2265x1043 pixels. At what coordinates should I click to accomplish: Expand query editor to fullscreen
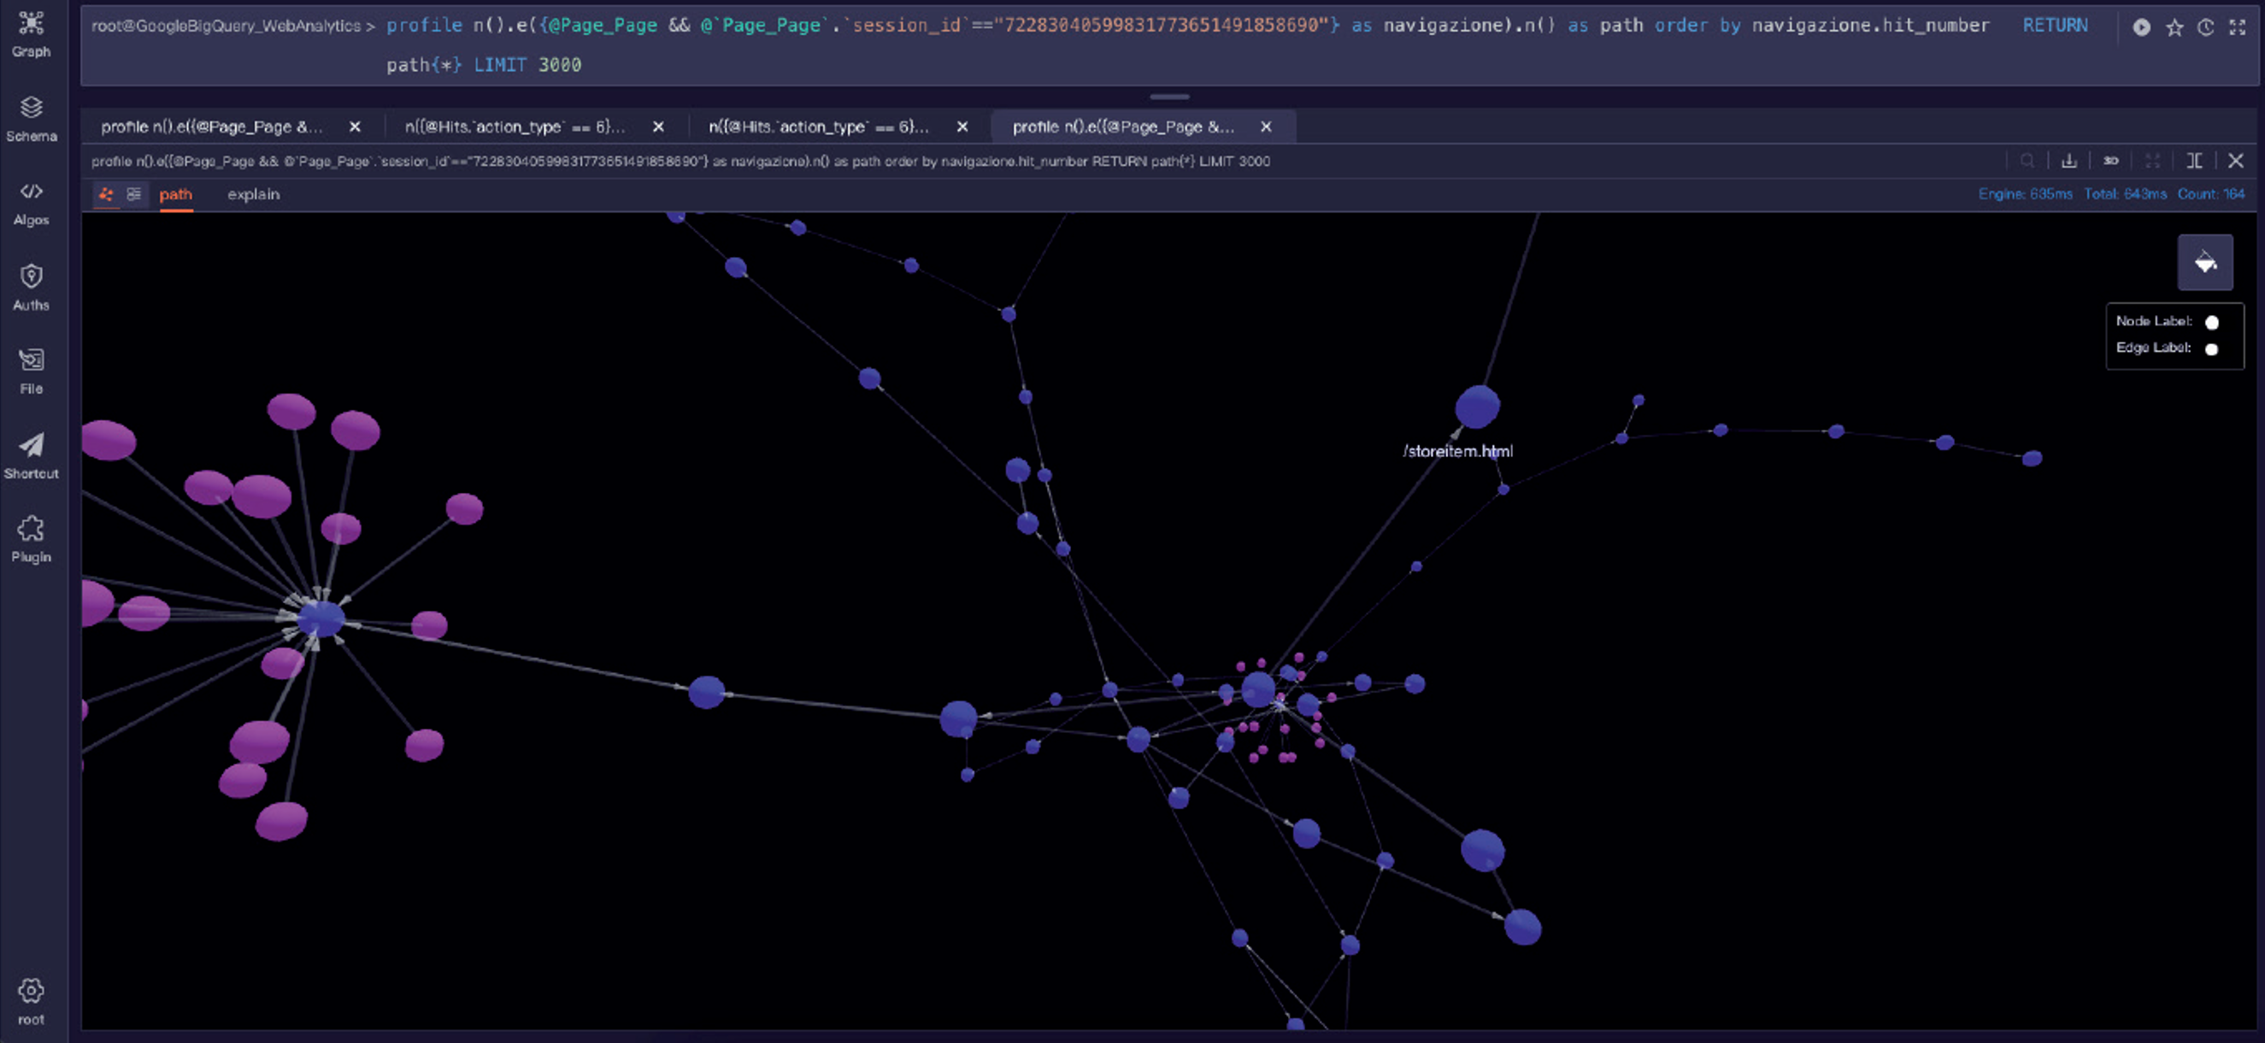(2237, 27)
